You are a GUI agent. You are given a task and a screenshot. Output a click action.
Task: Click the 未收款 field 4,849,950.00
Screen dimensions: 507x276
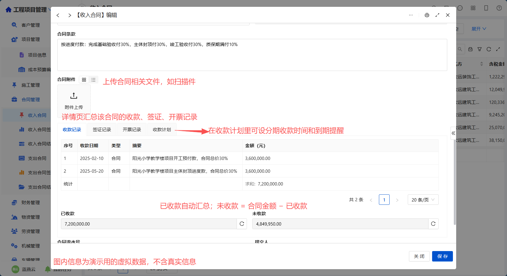point(340,224)
